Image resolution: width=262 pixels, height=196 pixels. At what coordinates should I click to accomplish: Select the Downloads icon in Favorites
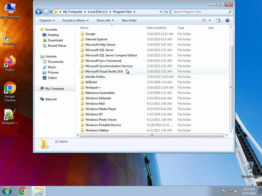(45, 40)
